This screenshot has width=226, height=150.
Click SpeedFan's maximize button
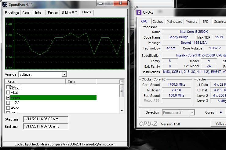pos(109,3)
